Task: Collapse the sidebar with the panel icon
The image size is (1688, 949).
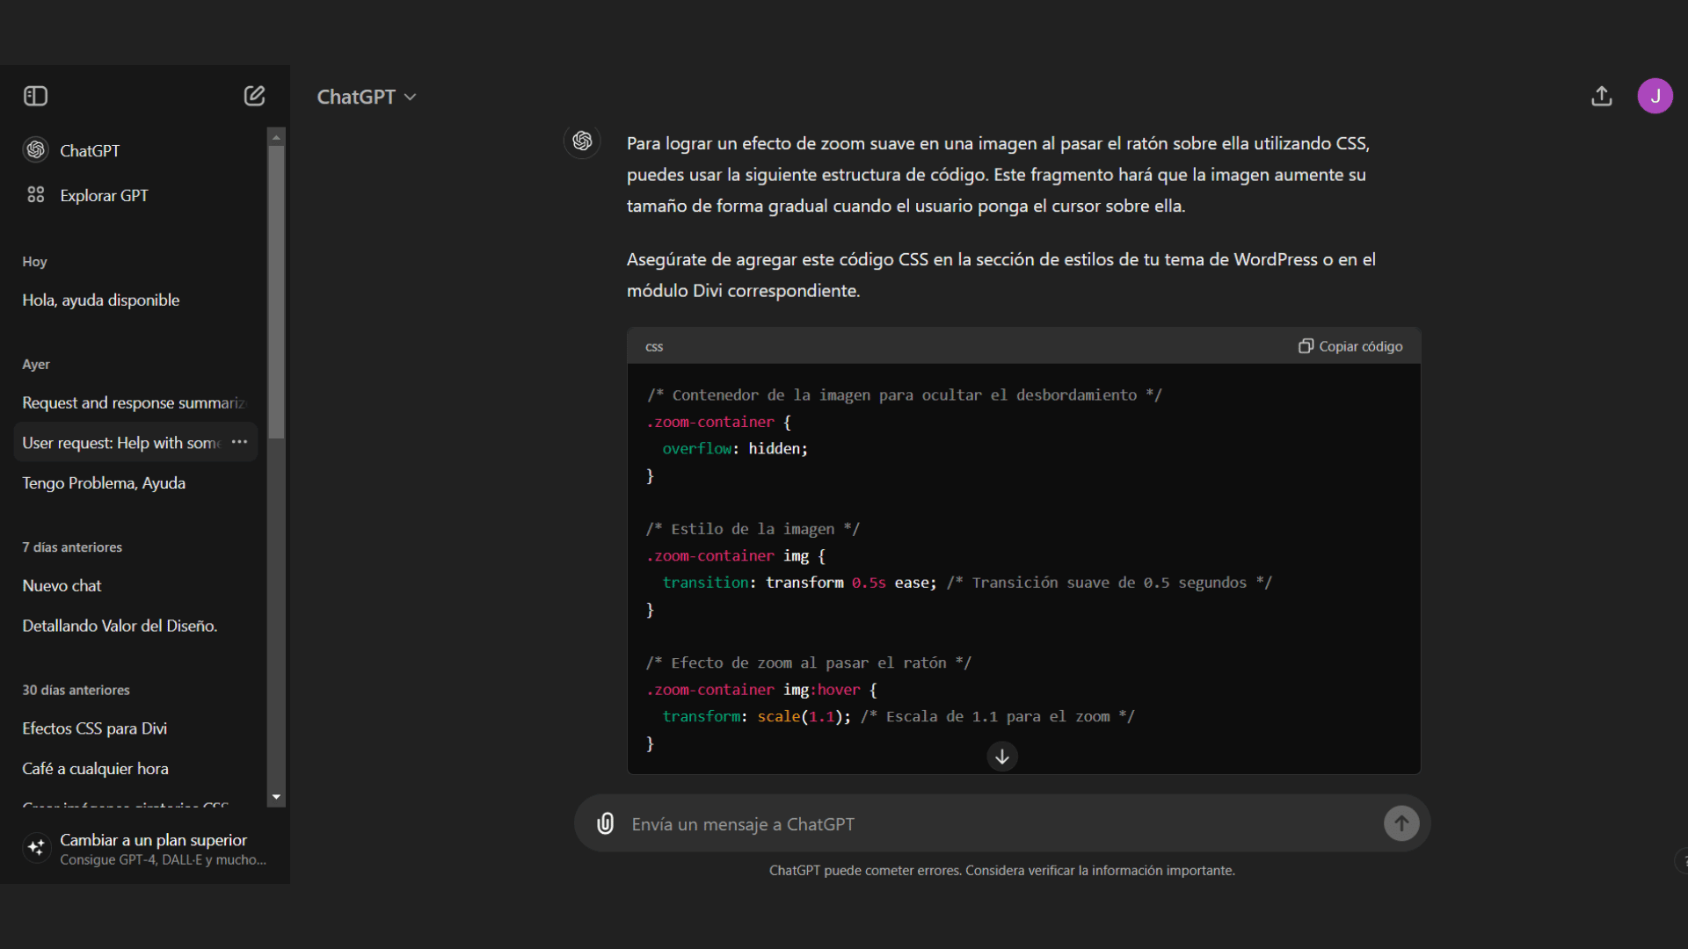Action: (35, 96)
